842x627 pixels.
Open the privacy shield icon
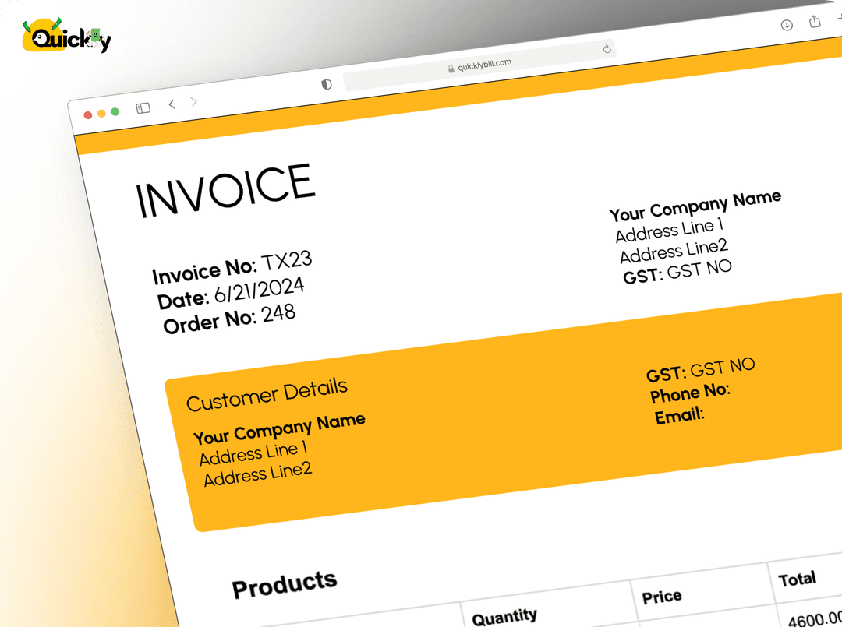pos(327,84)
